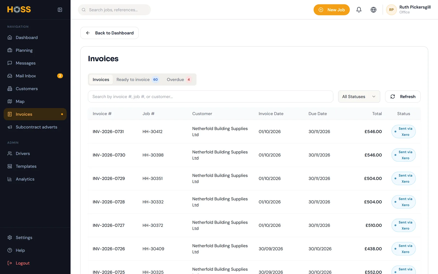Click the Invoice Date column header

click(271, 114)
